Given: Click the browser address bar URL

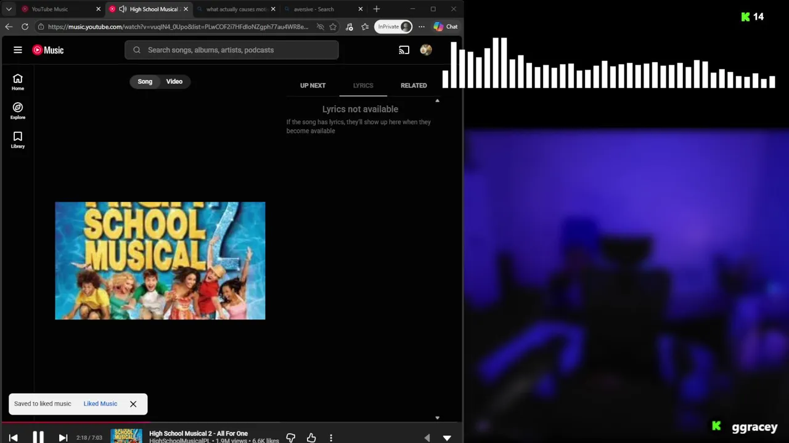Looking at the screenshot, I should pyautogui.click(x=178, y=26).
